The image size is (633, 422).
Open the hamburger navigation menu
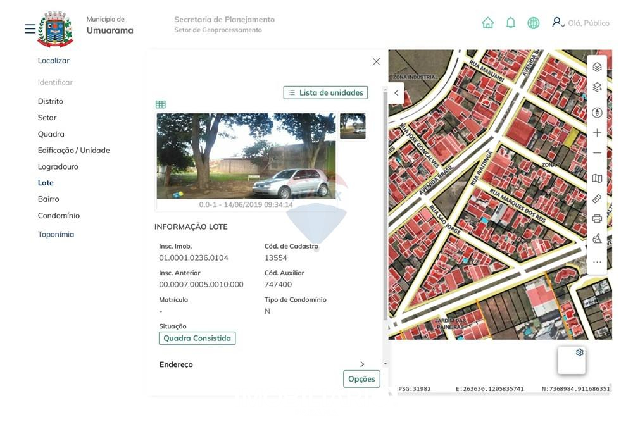pos(29,28)
